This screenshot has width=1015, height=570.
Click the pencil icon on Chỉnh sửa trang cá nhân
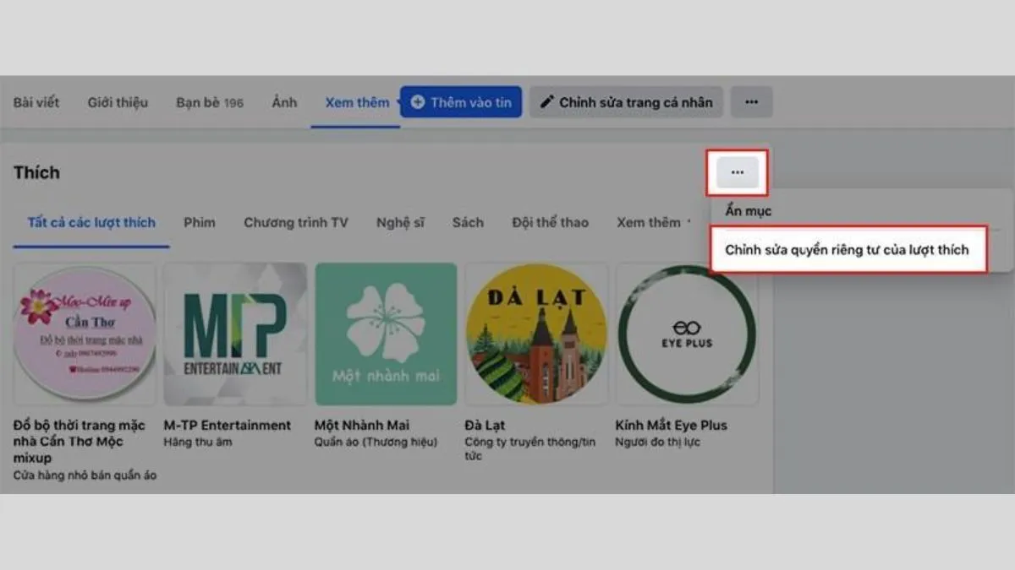(549, 101)
